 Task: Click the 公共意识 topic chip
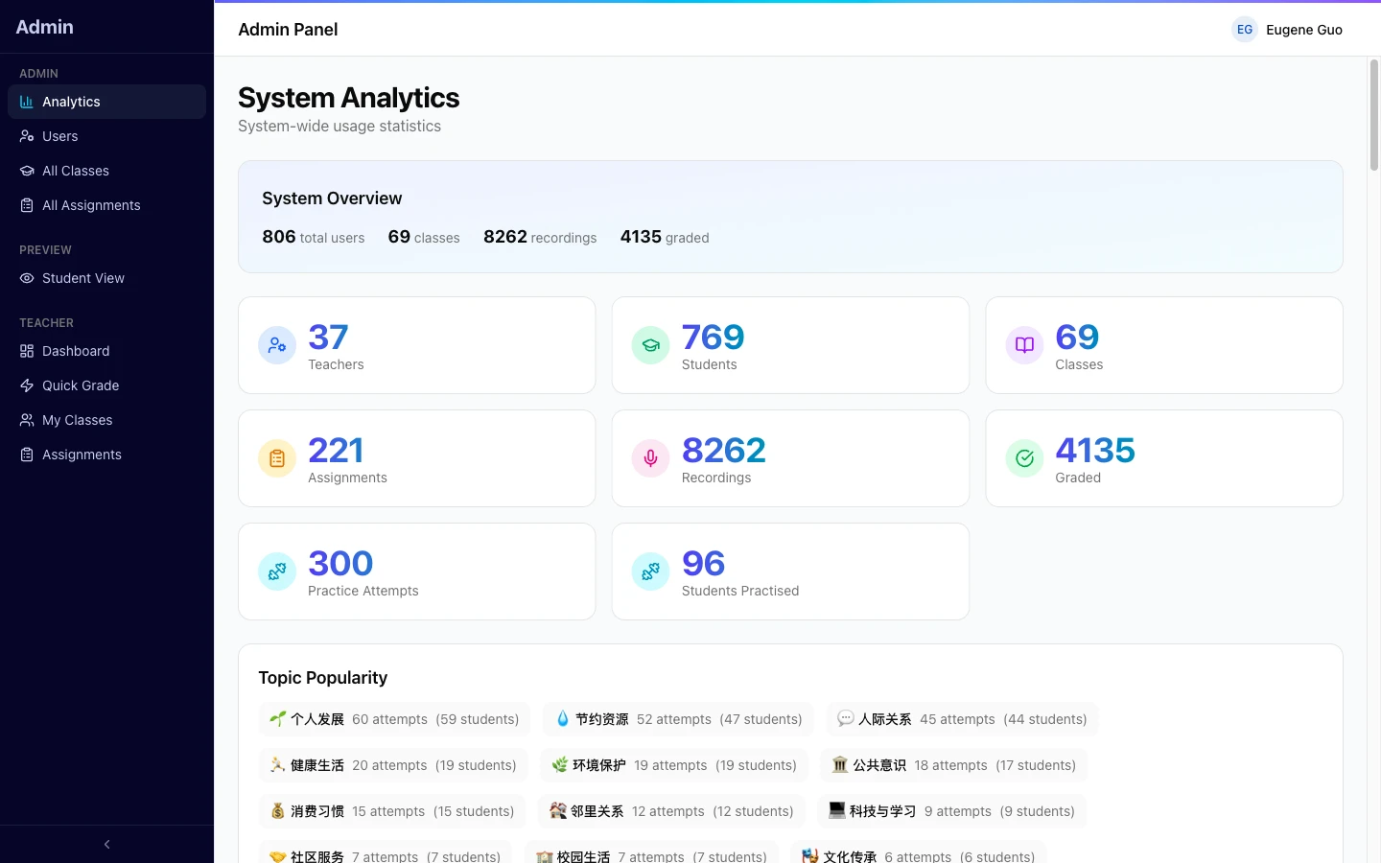pos(954,765)
